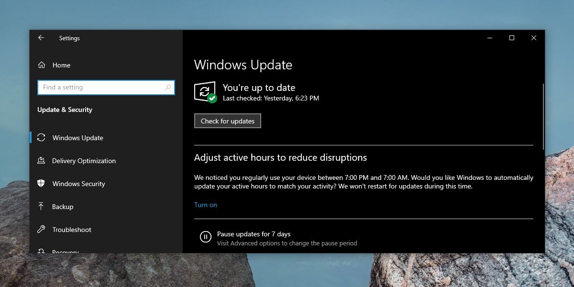Click the Backup upload arrow icon
The image size is (574, 287).
click(x=41, y=207)
